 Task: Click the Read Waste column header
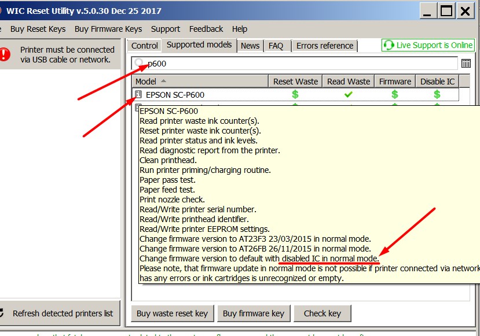click(349, 82)
